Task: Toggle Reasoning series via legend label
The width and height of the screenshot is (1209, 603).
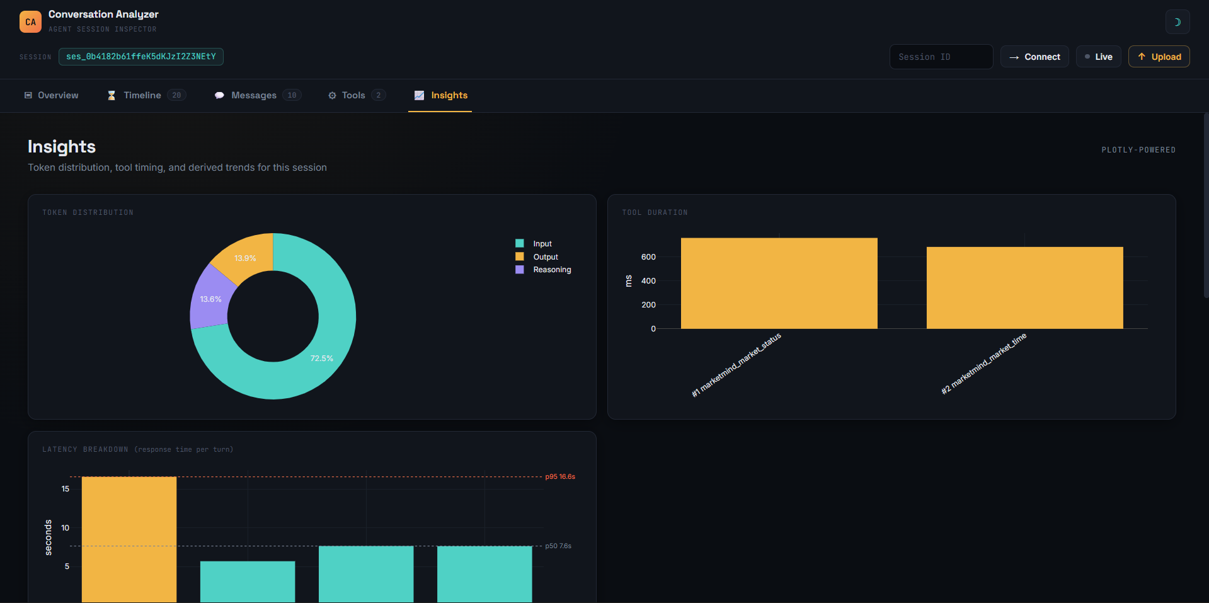Action: (x=552, y=270)
